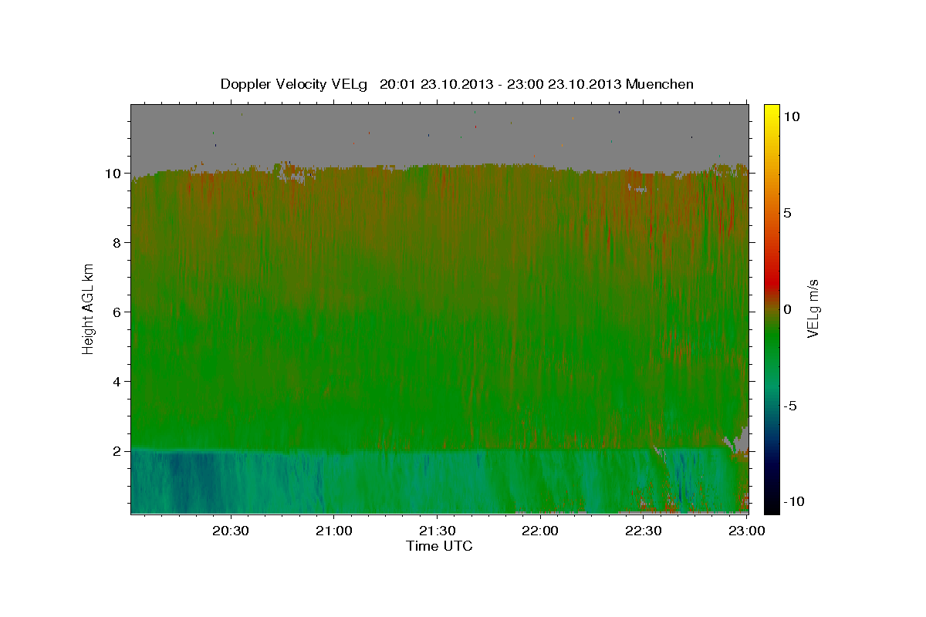The width and height of the screenshot is (926, 617).
Task: Click the 'Height AGL km' axis label
Action: pos(88,308)
